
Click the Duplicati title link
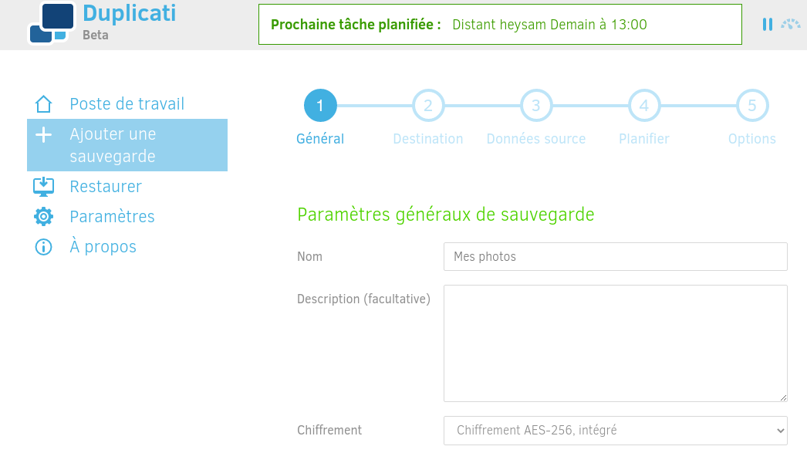pos(129,13)
